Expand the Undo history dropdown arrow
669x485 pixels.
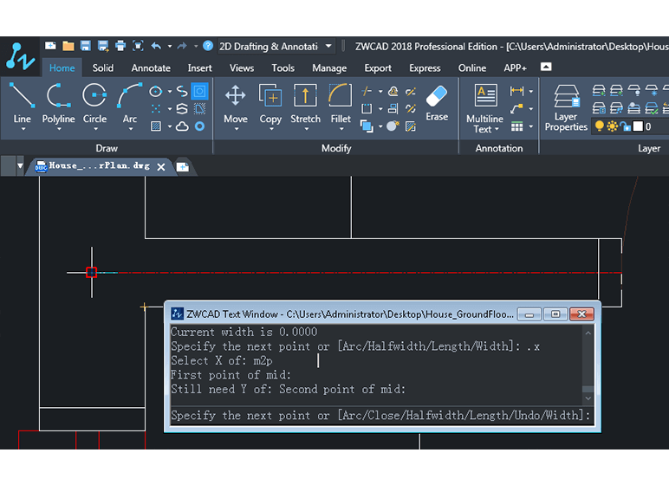click(170, 46)
